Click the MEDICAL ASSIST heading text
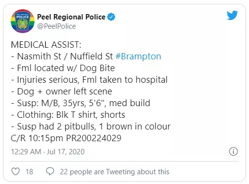The width and height of the screenshot is (249, 184). pyautogui.click(x=46, y=45)
